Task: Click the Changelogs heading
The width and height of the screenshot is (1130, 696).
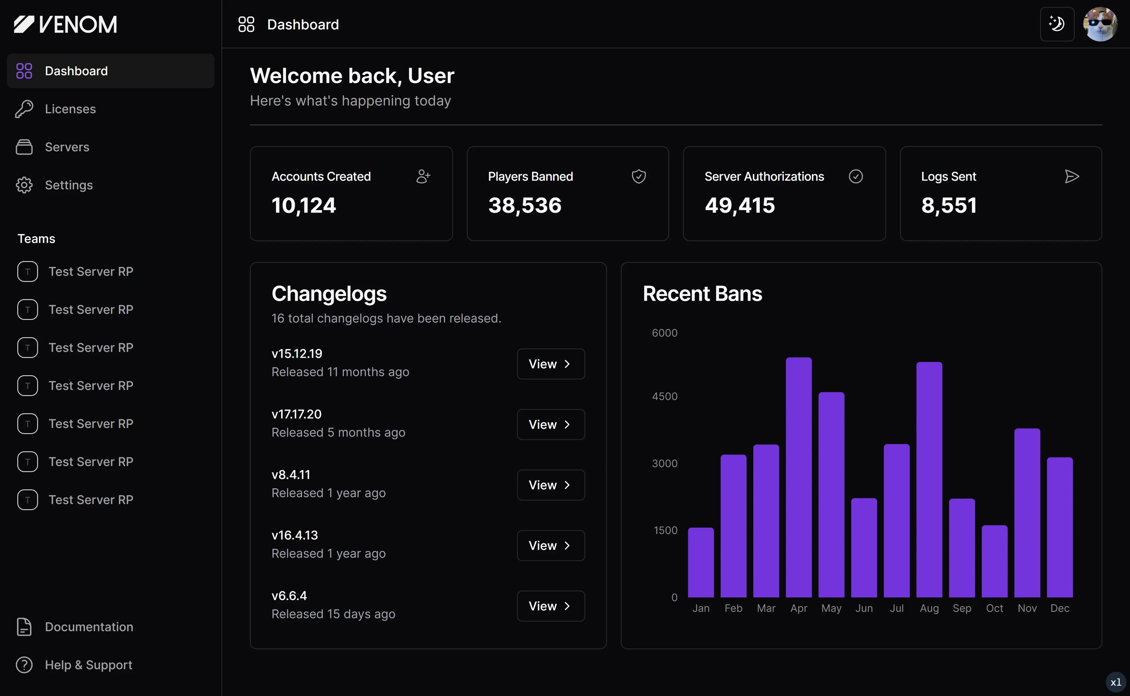Action: [329, 294]
